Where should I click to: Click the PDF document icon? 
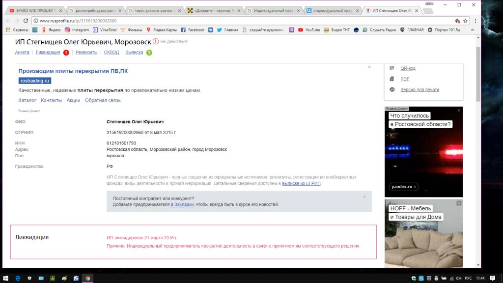[x=391, y=79]
